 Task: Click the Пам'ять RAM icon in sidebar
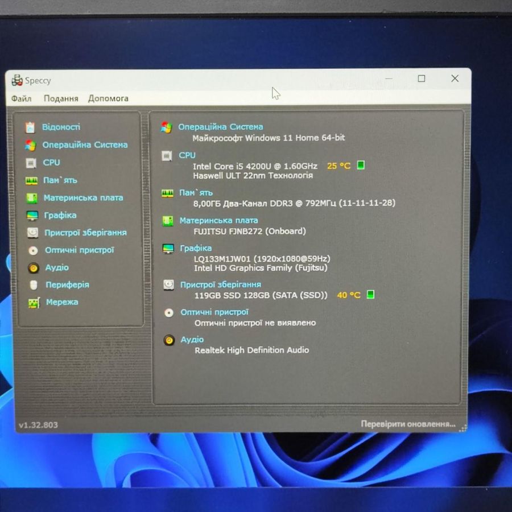(31, 180)
